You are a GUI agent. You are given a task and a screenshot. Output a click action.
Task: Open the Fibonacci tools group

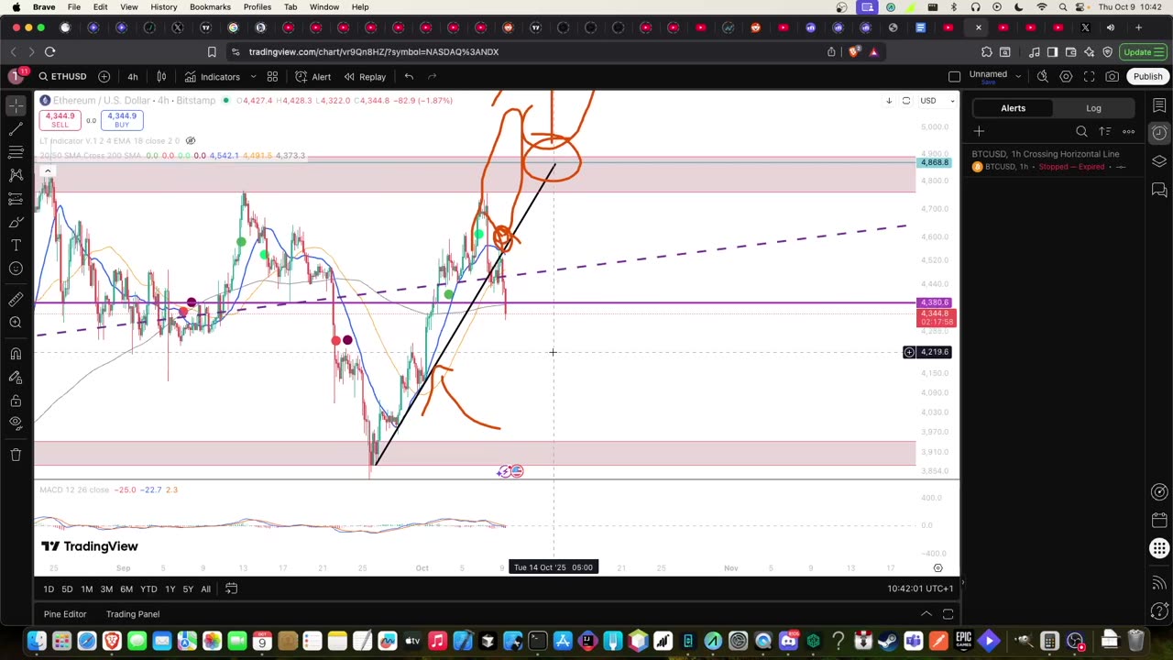(x=16, y=152)
